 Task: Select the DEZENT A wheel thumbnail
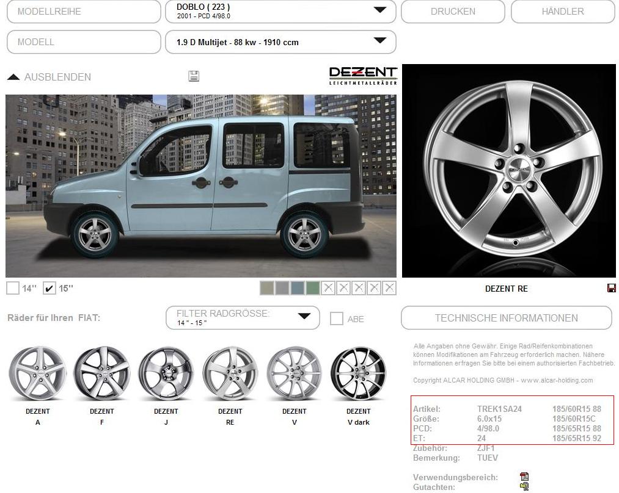tap(38, 373)
